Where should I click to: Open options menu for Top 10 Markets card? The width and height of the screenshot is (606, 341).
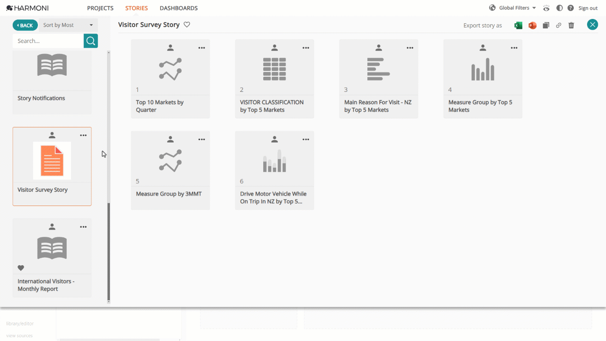pos(202,48)
